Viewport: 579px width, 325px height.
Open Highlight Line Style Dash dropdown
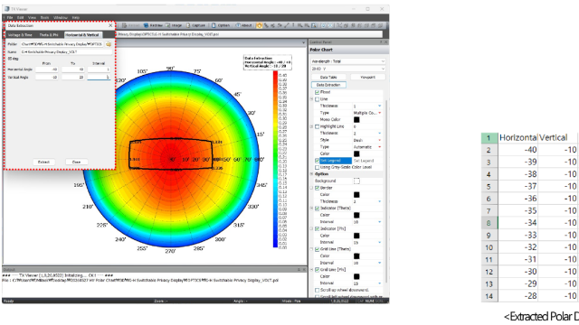380,141
